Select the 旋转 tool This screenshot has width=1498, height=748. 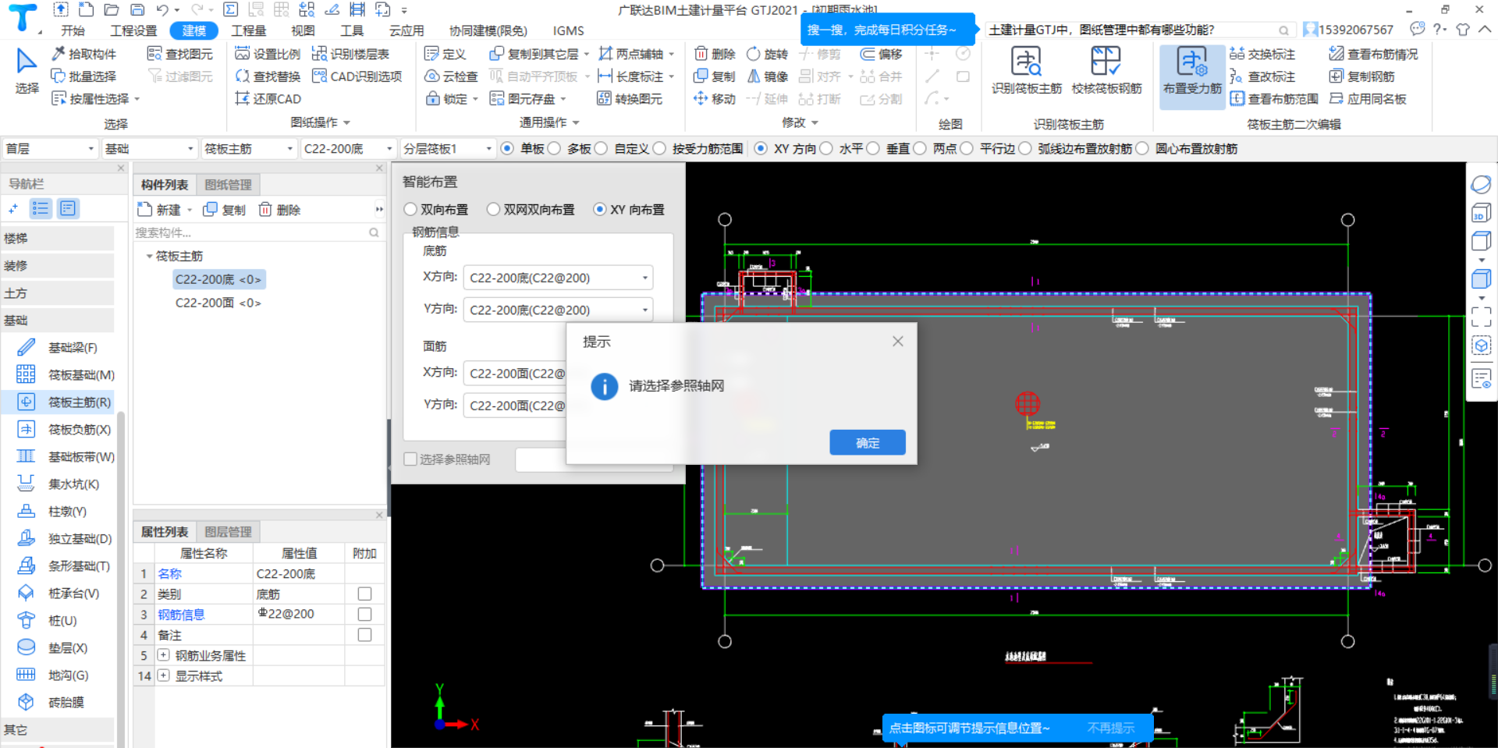pos(768,54)
